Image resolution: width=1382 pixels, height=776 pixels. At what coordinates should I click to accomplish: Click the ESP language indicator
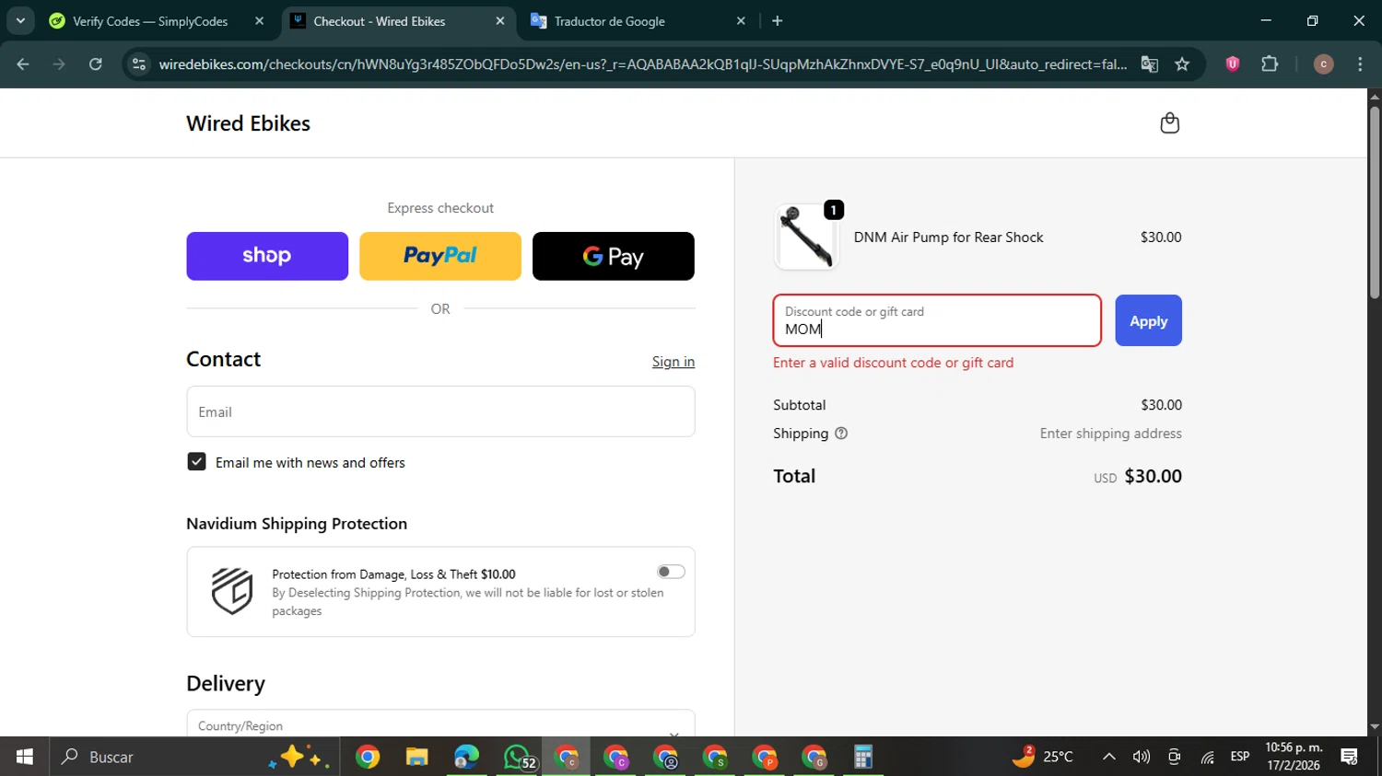tap(1240, 757)
